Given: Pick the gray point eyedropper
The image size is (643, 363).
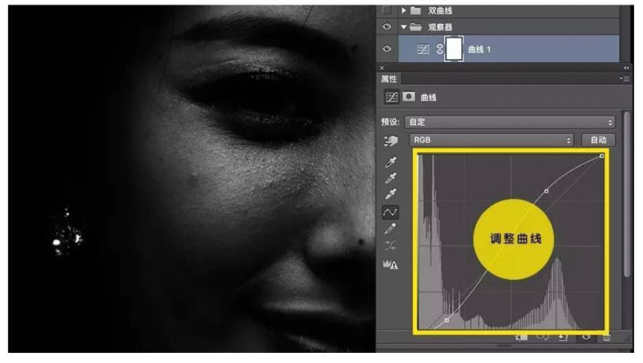Looking at the screenshot, I should tap(390, 178).
